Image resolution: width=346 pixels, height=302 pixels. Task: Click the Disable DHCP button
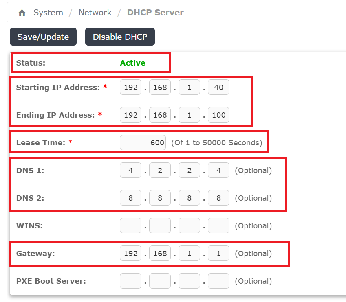[120, 37]
